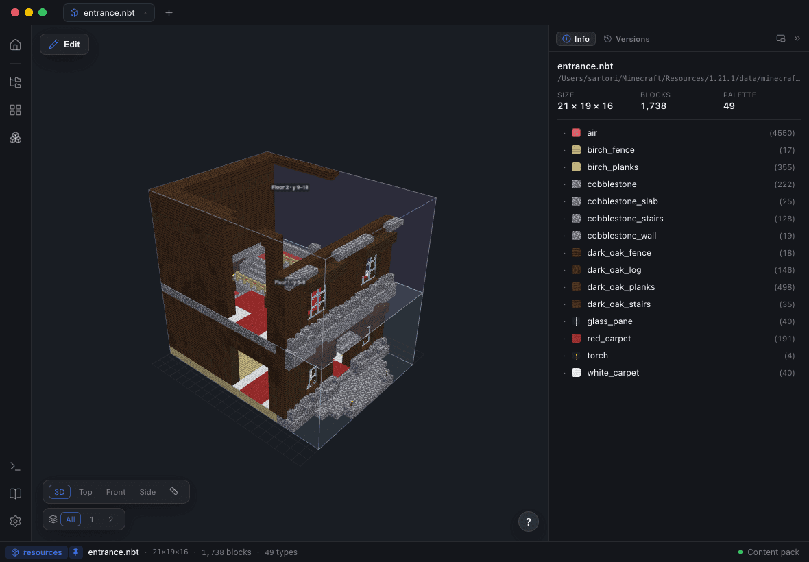
Task: Click the torch block icon
Action: [577, 355]
